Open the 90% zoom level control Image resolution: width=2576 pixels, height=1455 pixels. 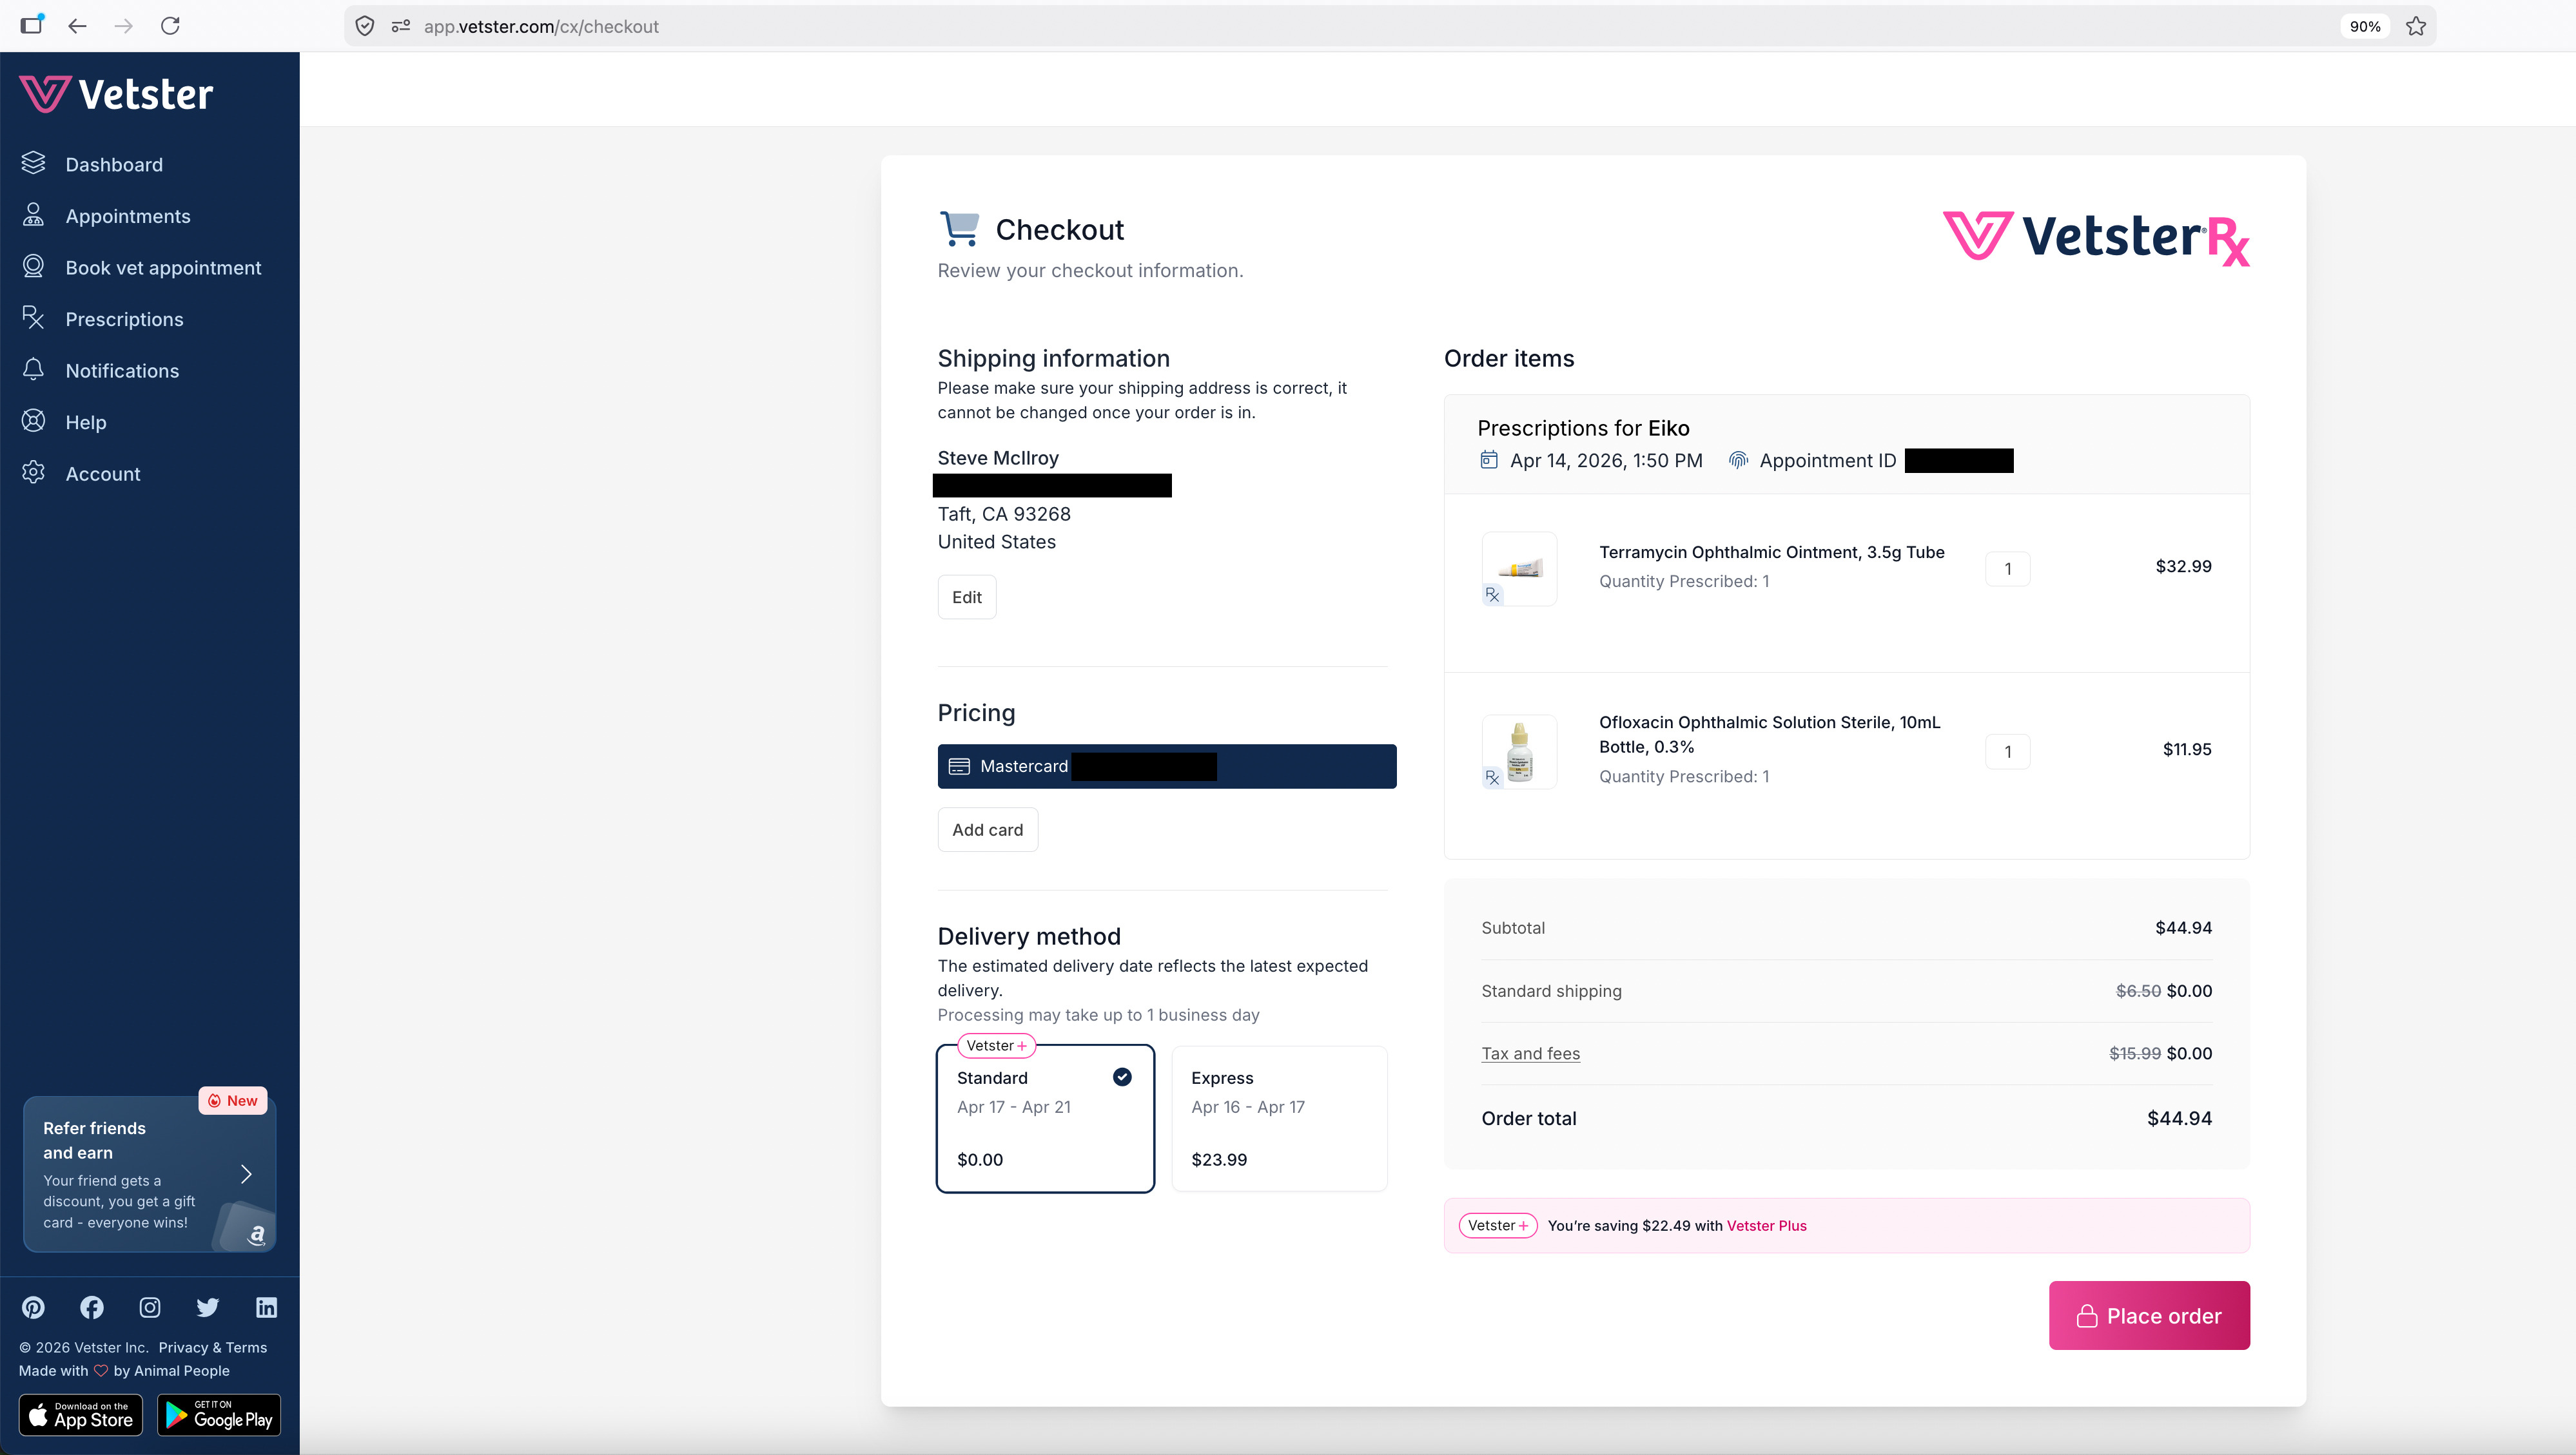2364,26
